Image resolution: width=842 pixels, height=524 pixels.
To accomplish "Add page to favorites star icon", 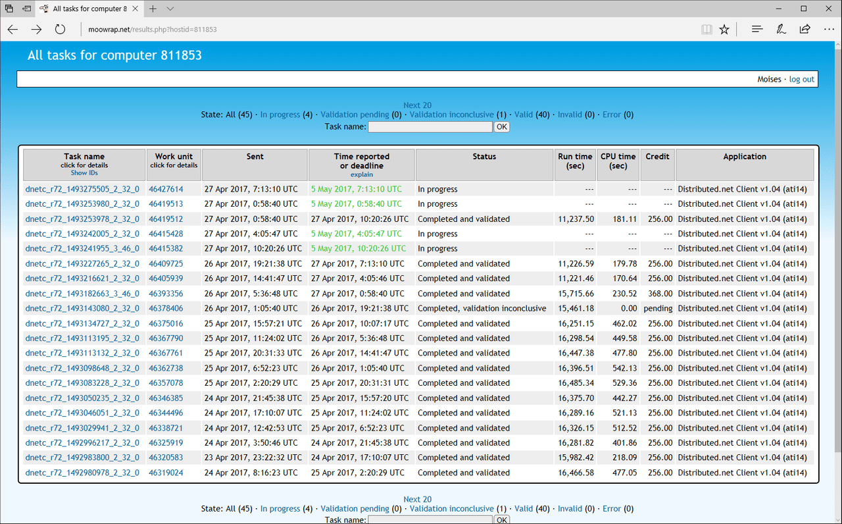I will click(x=724, y=30).
